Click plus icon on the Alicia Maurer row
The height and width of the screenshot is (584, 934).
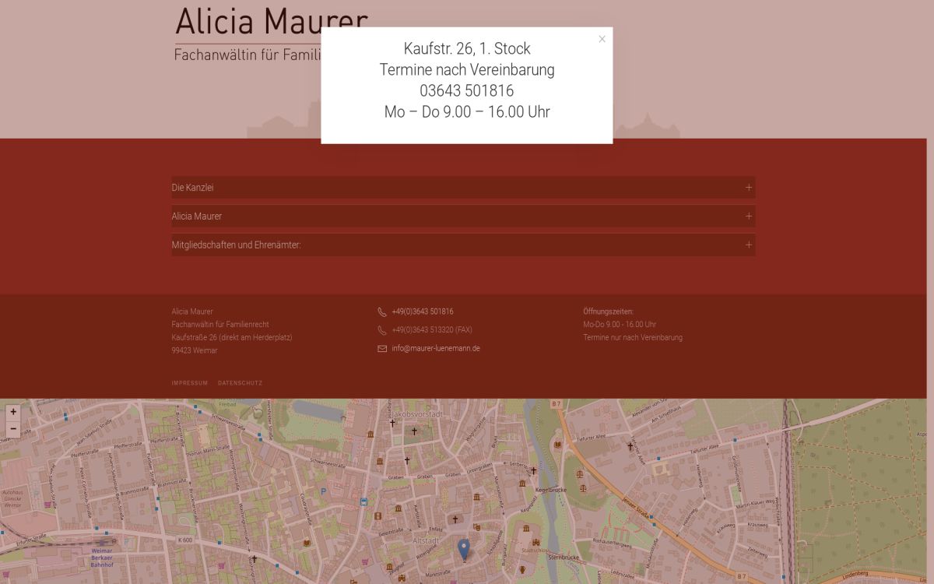(x=748, y=216)
